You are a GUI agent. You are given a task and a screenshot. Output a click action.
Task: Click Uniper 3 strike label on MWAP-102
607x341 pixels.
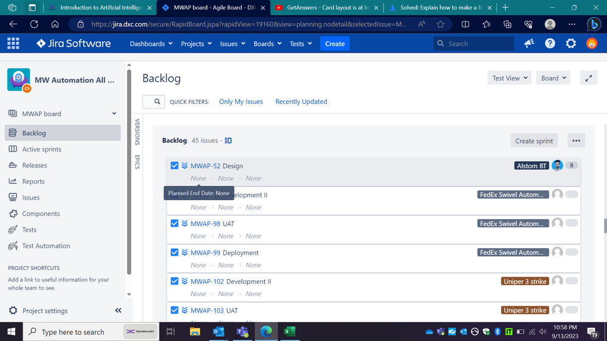[525, 281]
